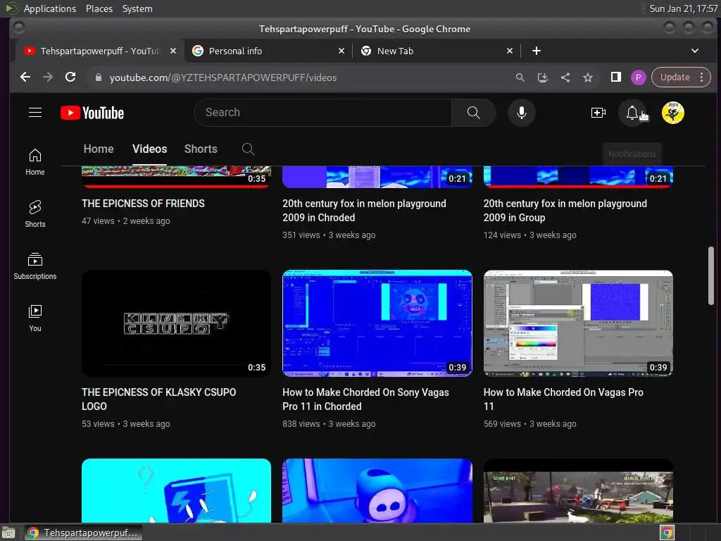Click the YouTube logo
Image resolution: width=721 pixels, height=541 pixels.
coord(92,113)
